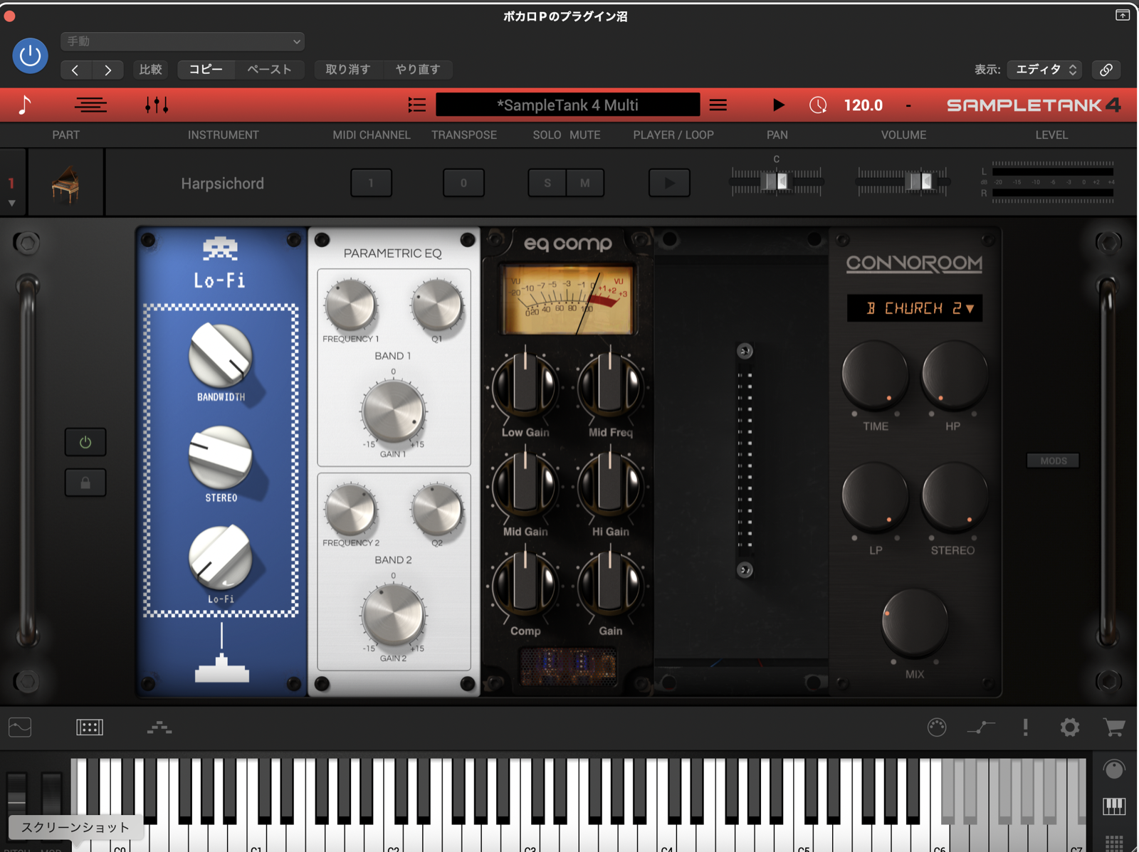Screen dimensions: 1139x852
Task: Open the shop cart icon
Action: [1114, 727]
